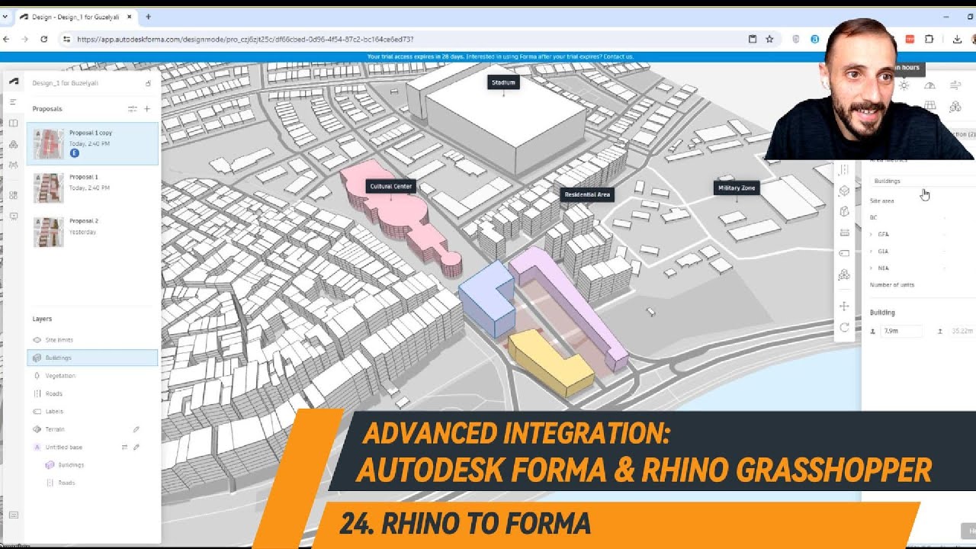Open the browser tab search chevron

click(5, 17)
